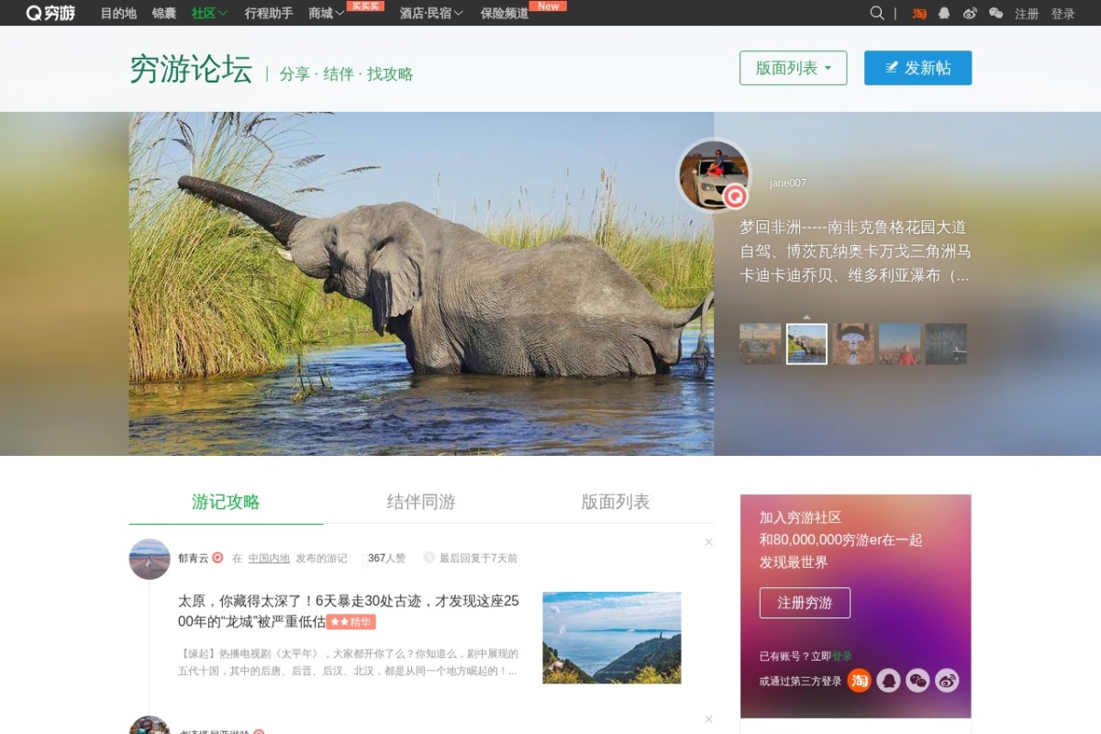1101x734 pixels.
Task: Select the fifth banner thumbnail
Action: tap(946, 344)
